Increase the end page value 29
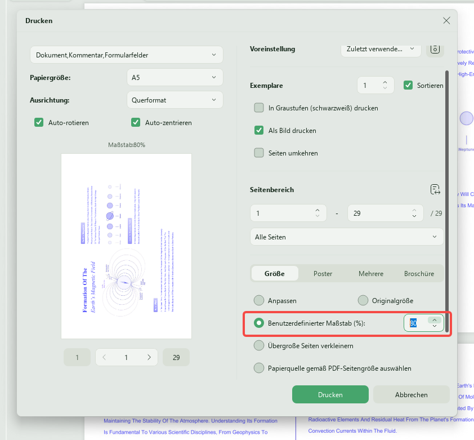 coord(414,210)
